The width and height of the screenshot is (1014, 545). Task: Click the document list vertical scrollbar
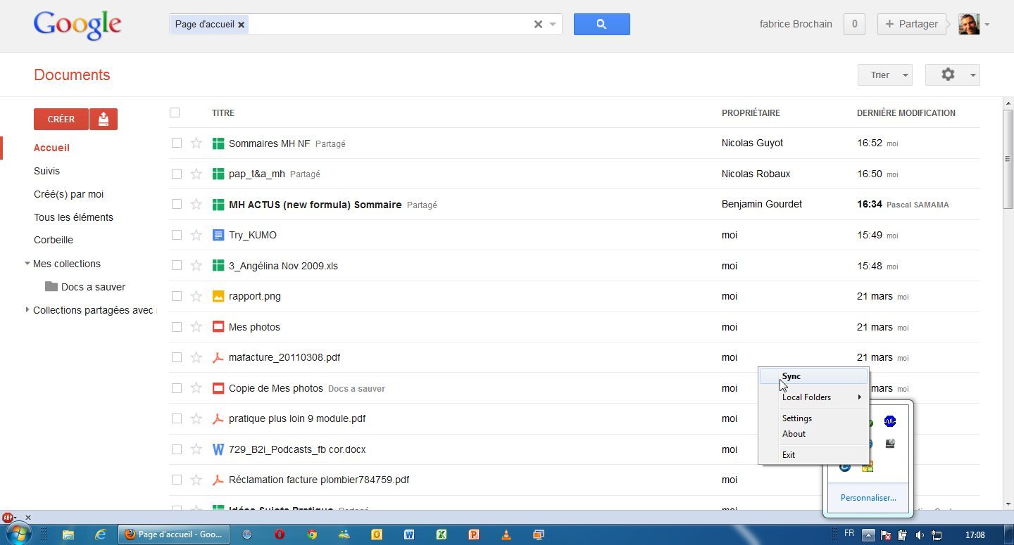tap(1008, 158)
